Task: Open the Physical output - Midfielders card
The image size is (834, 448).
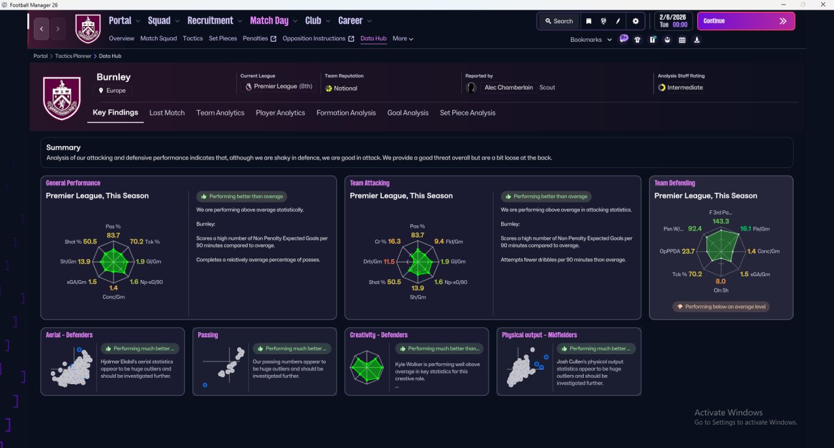Action: pyautogui.click(x=569, y=361)
